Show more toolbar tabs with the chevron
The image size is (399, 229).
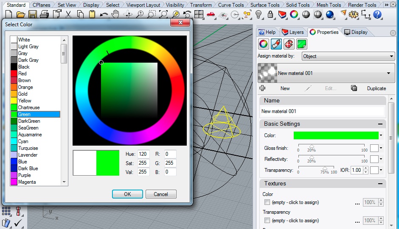387,5
